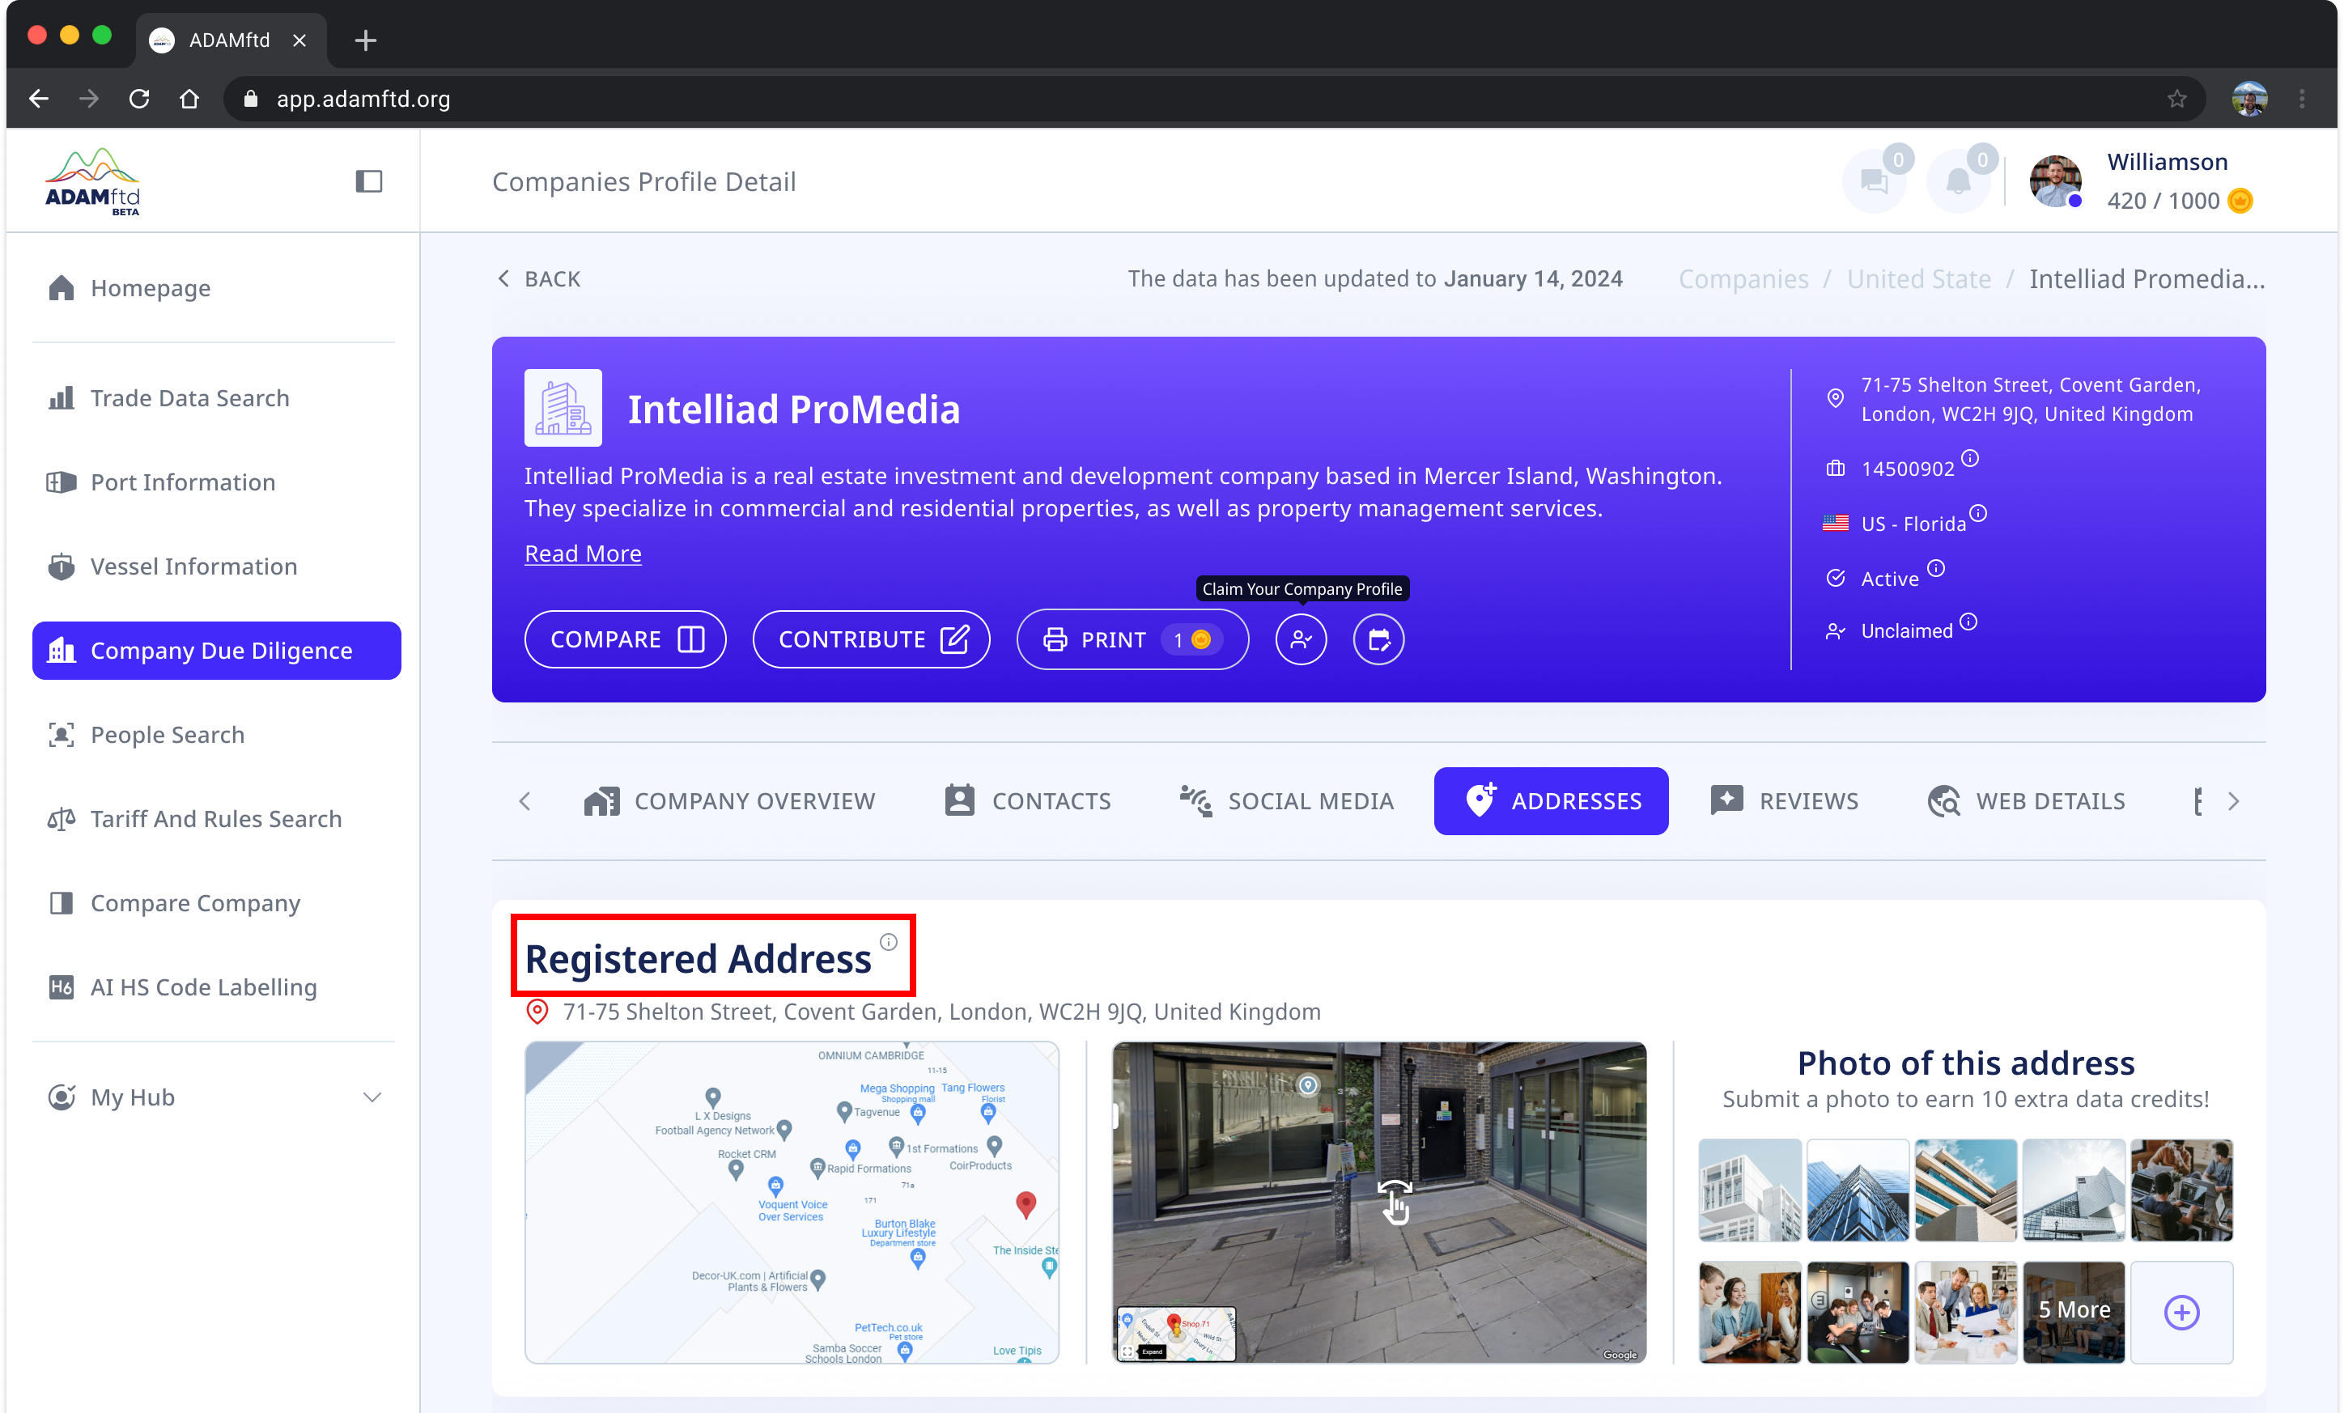The height and width of the screenshot is (1413, 2344).
Task: Switch to the SOCIAL MEDIA tab
Action: point(1286,800)
